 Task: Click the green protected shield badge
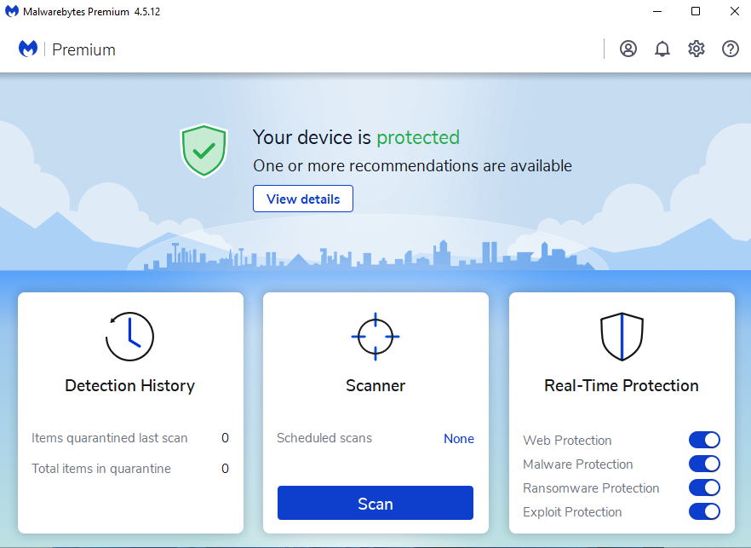[x=204, y=150]
